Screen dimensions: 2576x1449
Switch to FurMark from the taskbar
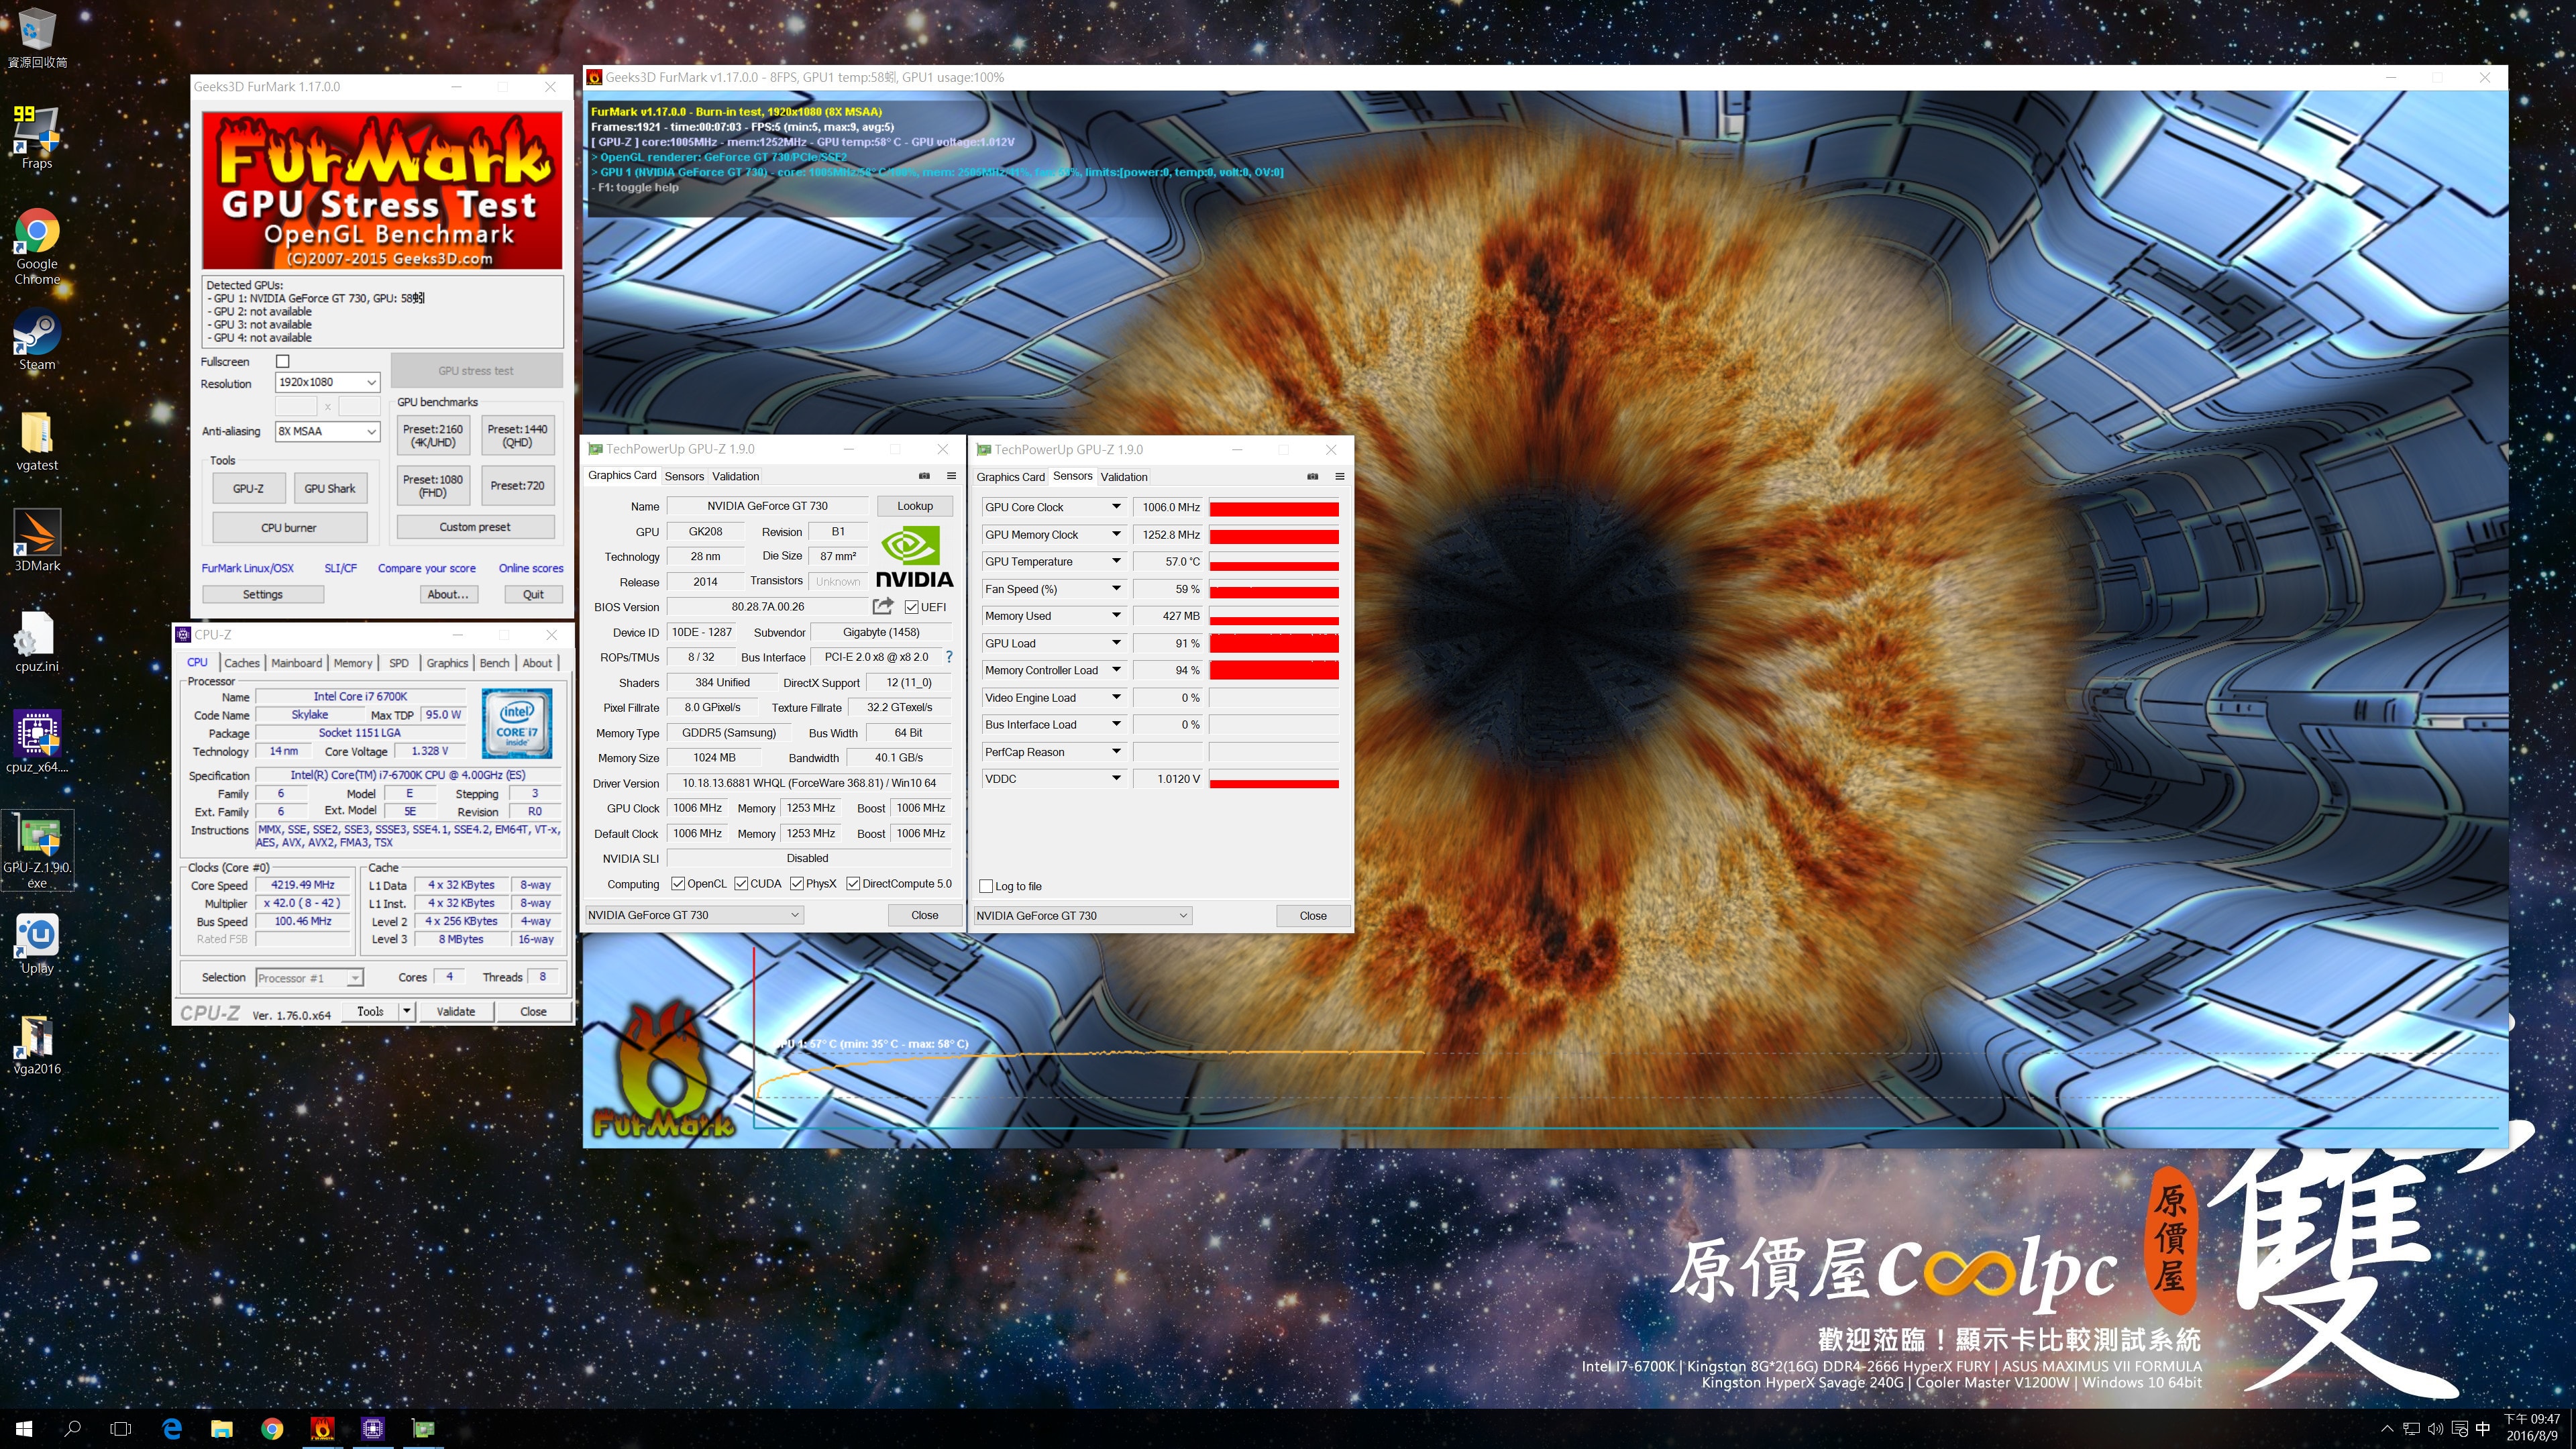pos(322,1429)
